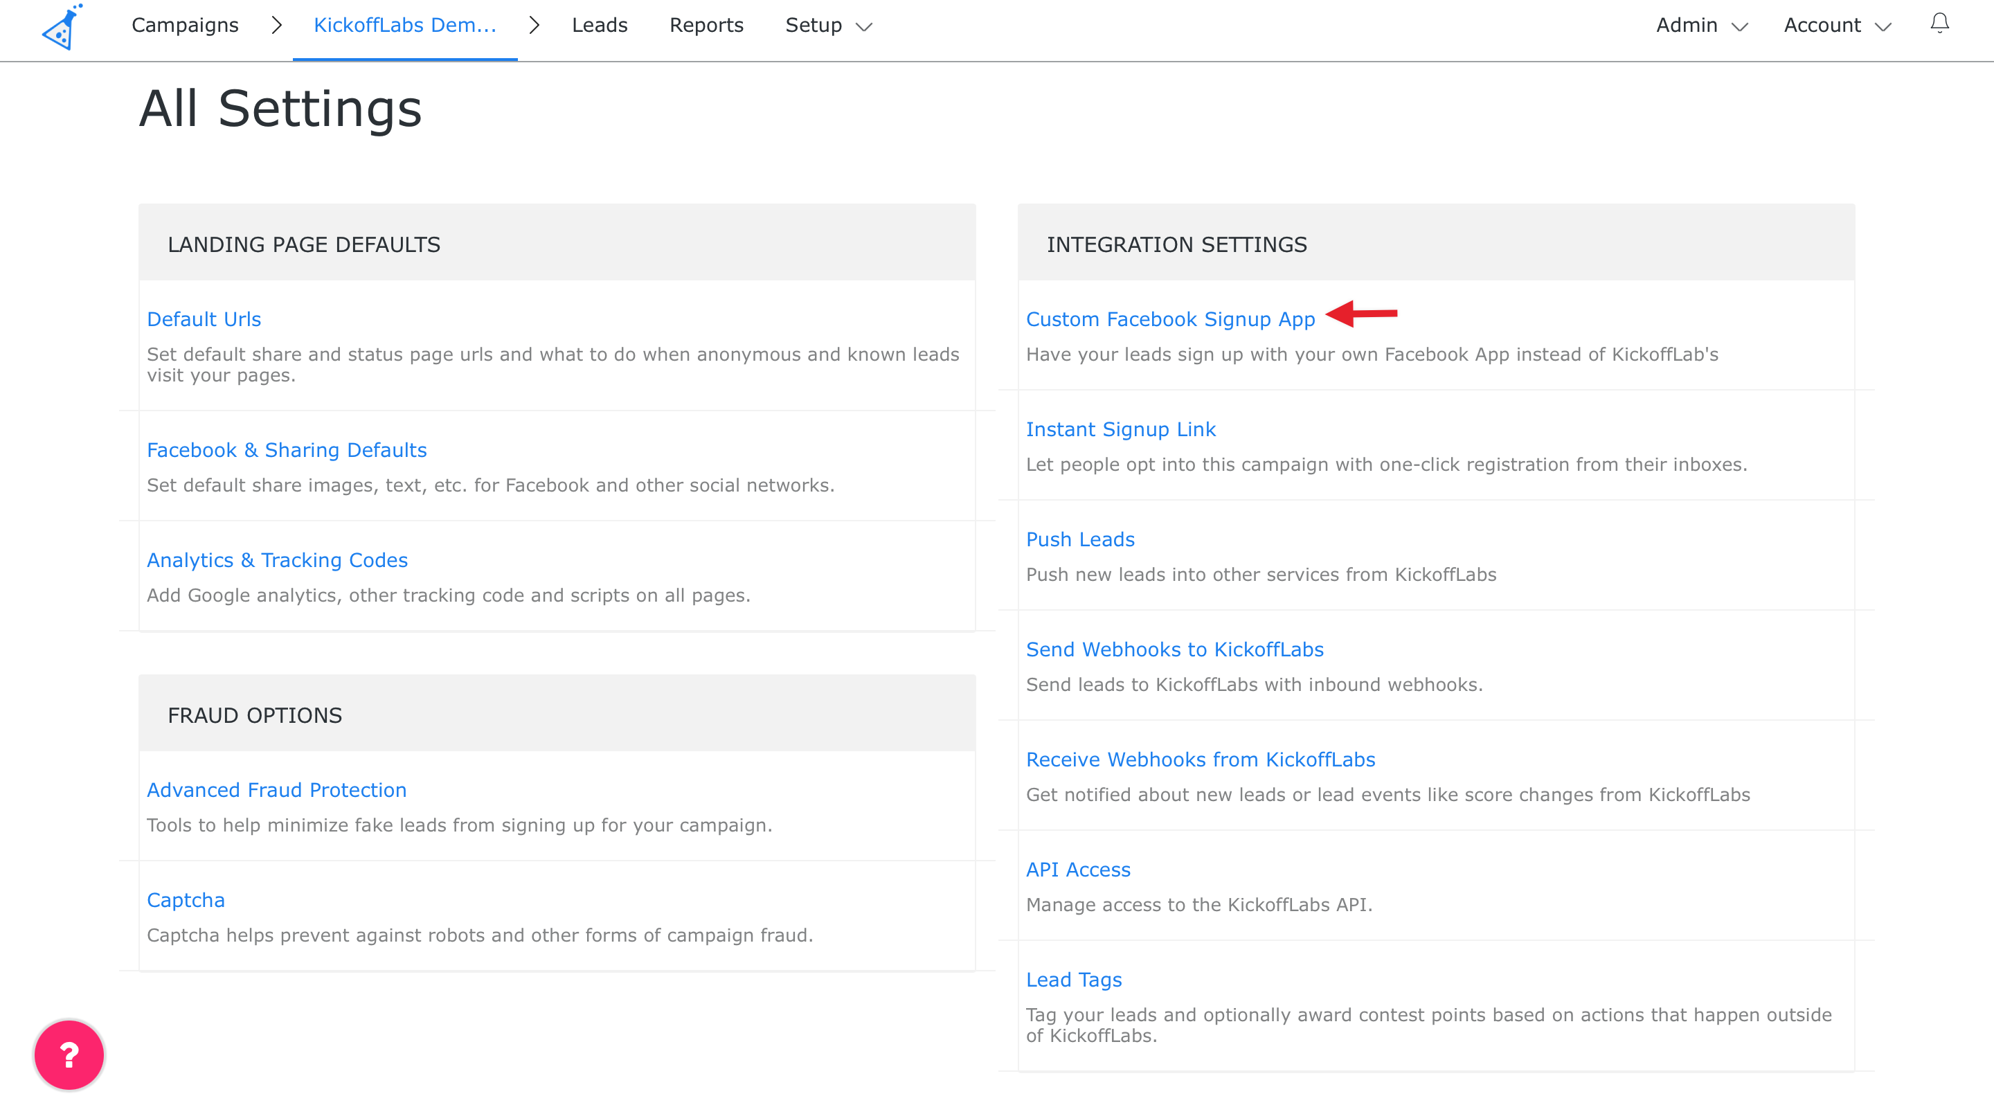Viewport: 1994px width, 1105px height.
Task: Click description 'Set default share and status page urls'
Action: 553,364
